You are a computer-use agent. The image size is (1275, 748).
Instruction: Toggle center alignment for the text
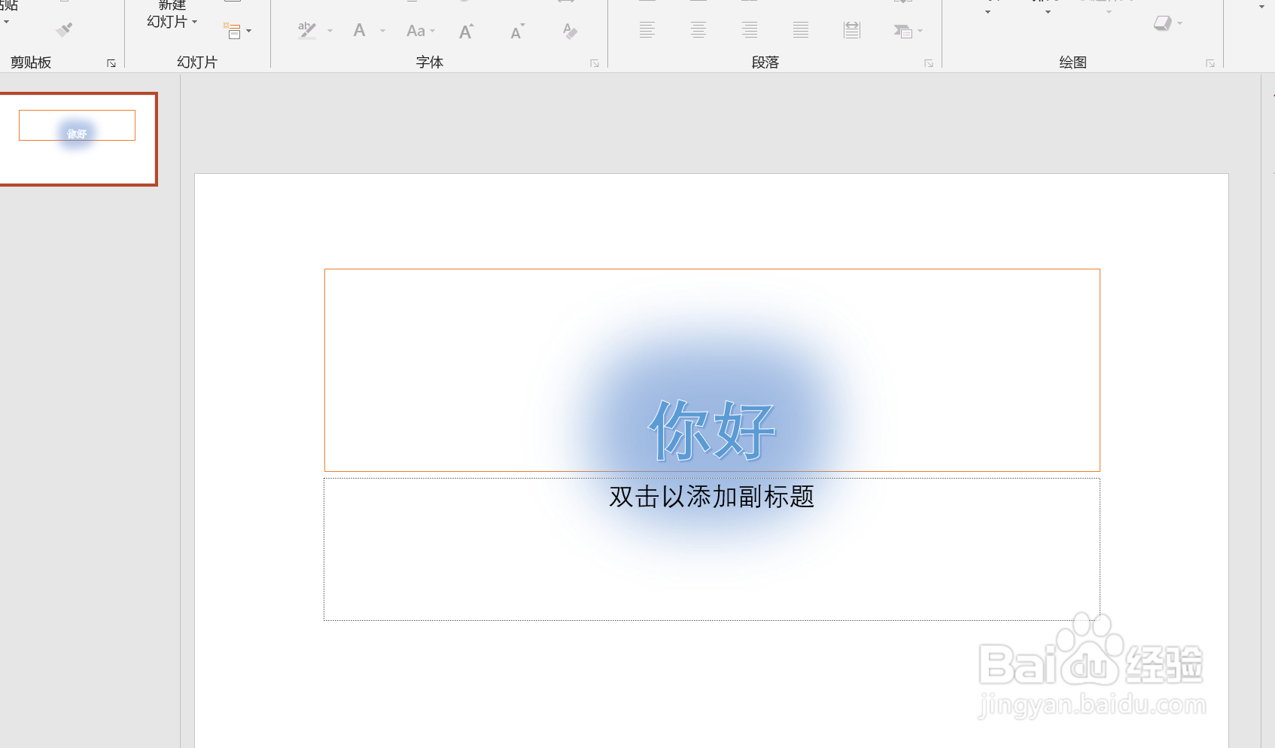click(x=698, y=30)
